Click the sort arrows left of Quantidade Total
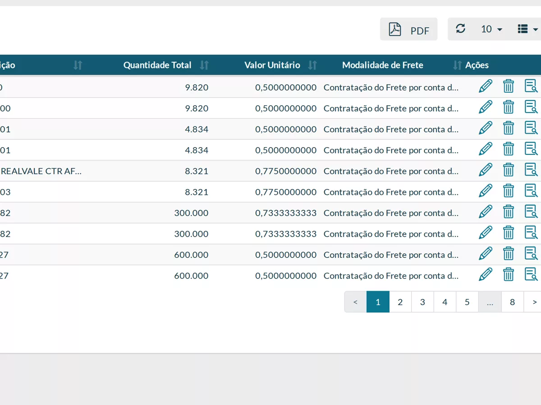Image resolution: width=541 pixels, height=405 pixels. coord(78,65)
